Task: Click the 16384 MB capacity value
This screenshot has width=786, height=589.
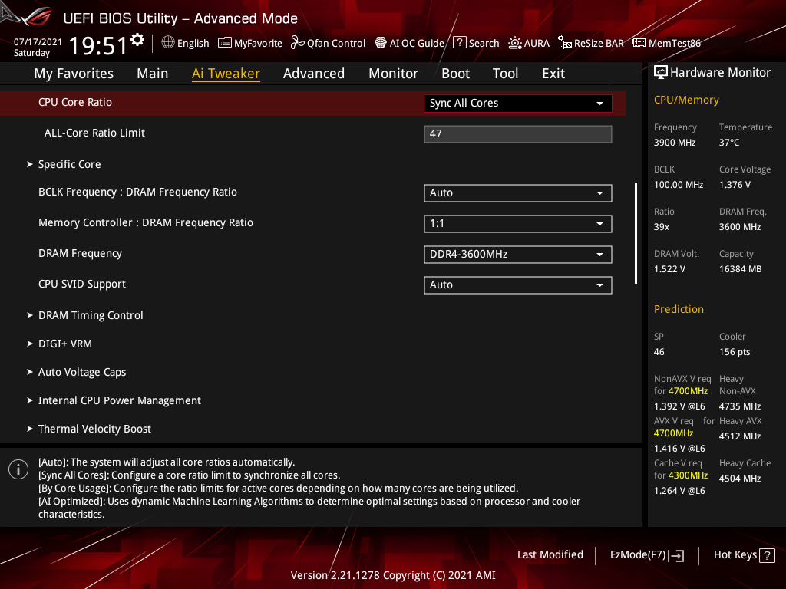Action: point(741,269)
